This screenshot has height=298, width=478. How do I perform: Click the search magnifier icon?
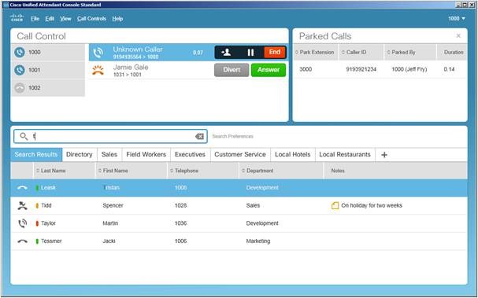point(24,136)
